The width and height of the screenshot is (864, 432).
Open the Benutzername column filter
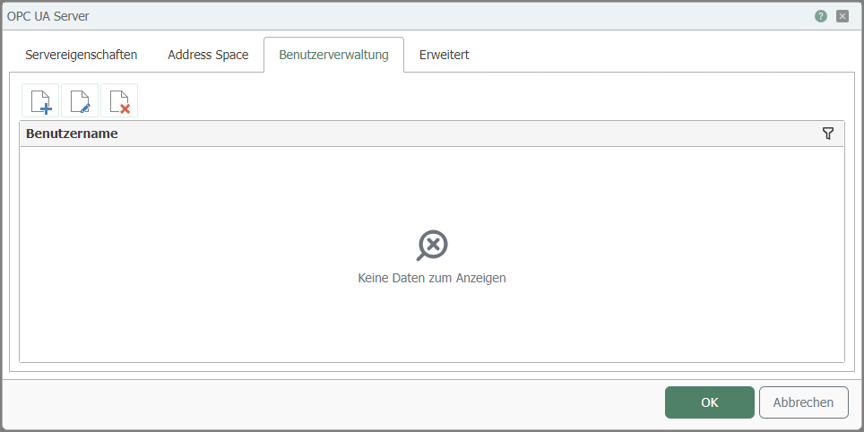(827, 134)
